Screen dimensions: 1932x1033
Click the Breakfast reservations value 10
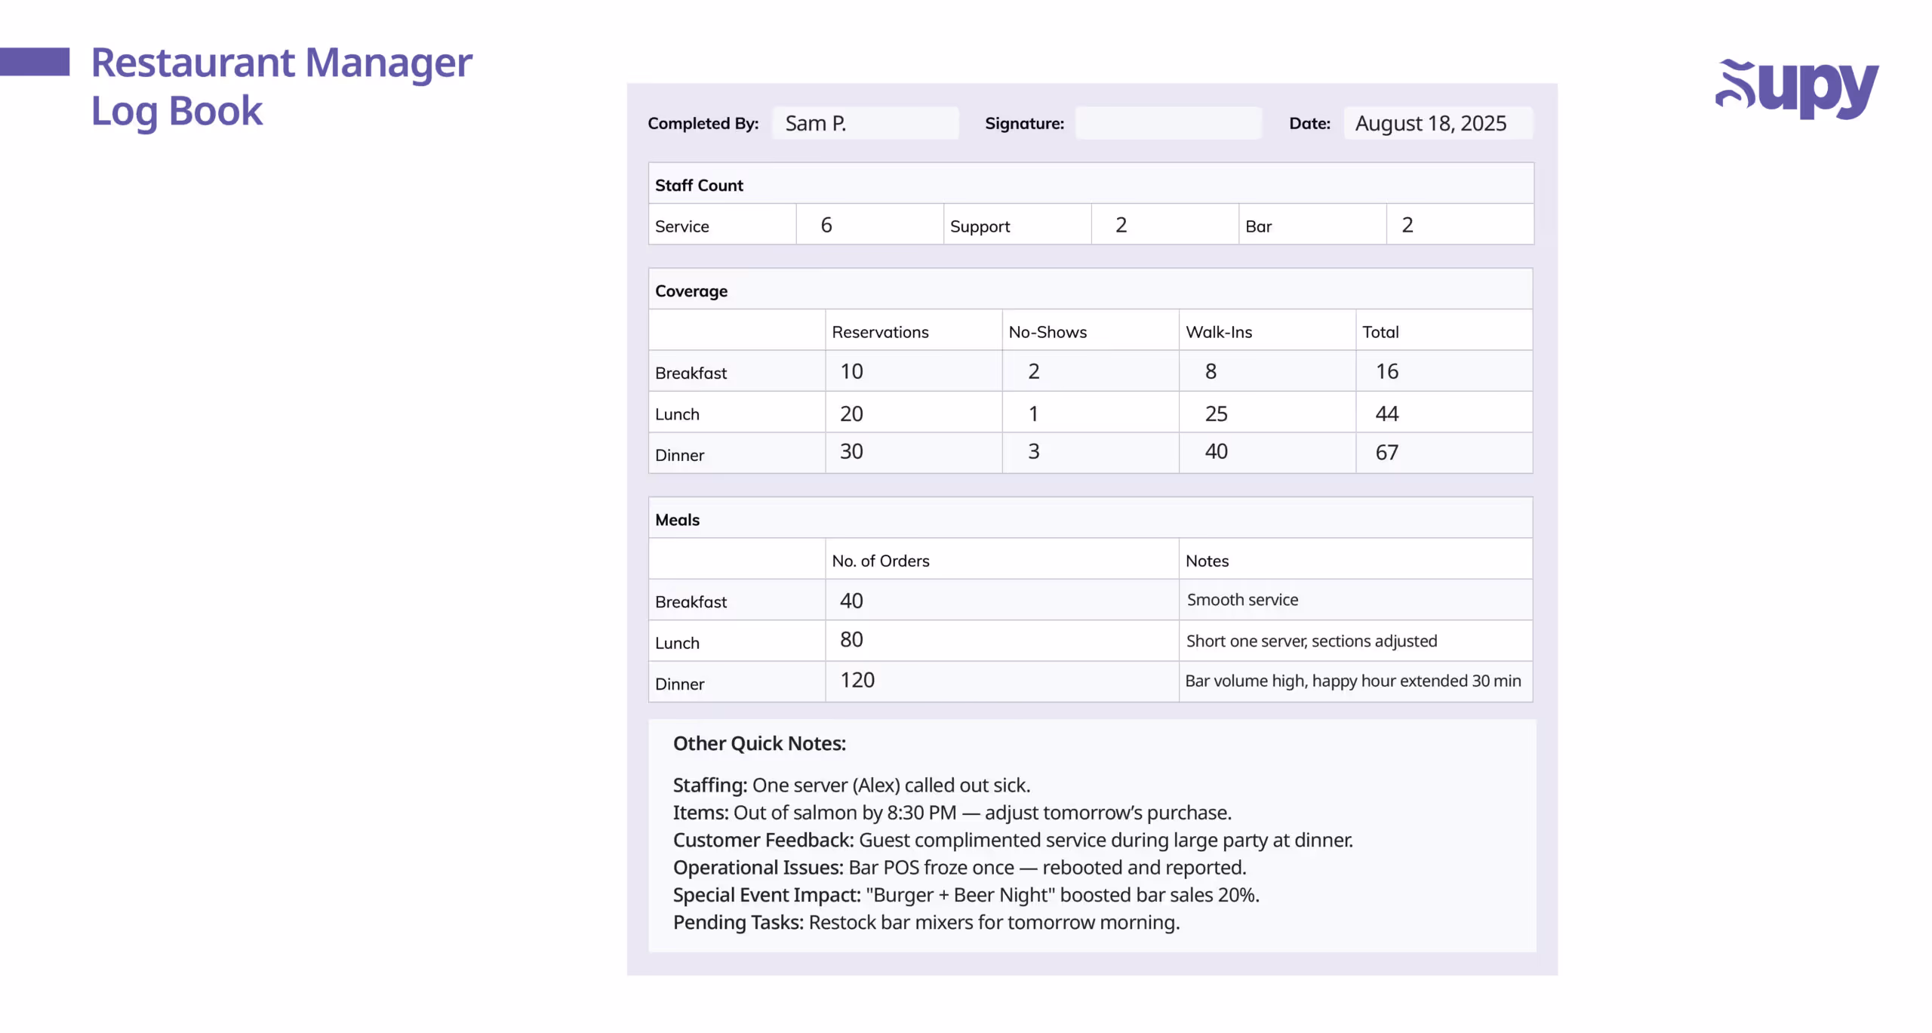(851, 370)
